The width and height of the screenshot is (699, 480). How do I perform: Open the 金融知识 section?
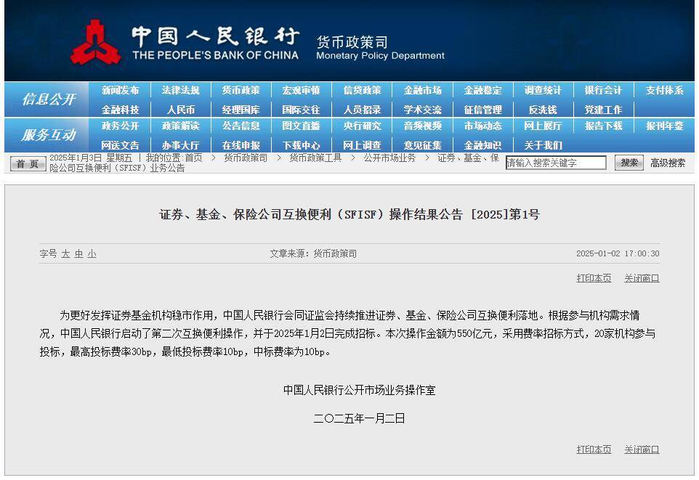point(482,145)
